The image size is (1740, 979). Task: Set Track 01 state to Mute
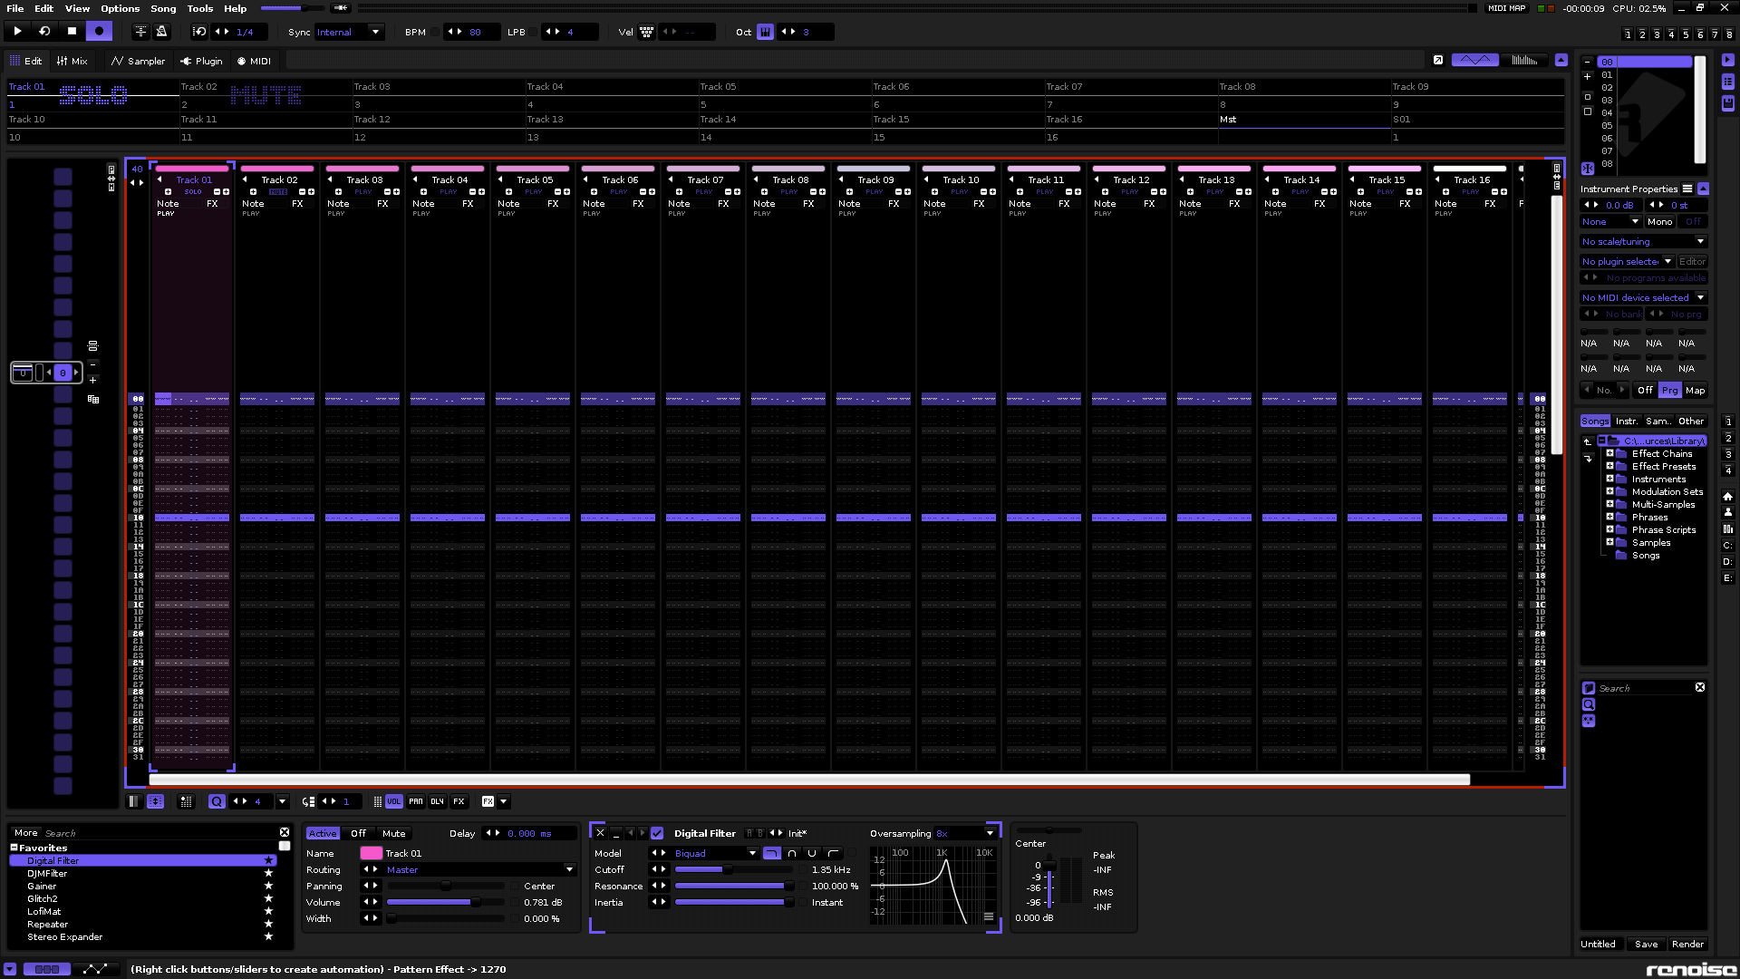point(393,833)
